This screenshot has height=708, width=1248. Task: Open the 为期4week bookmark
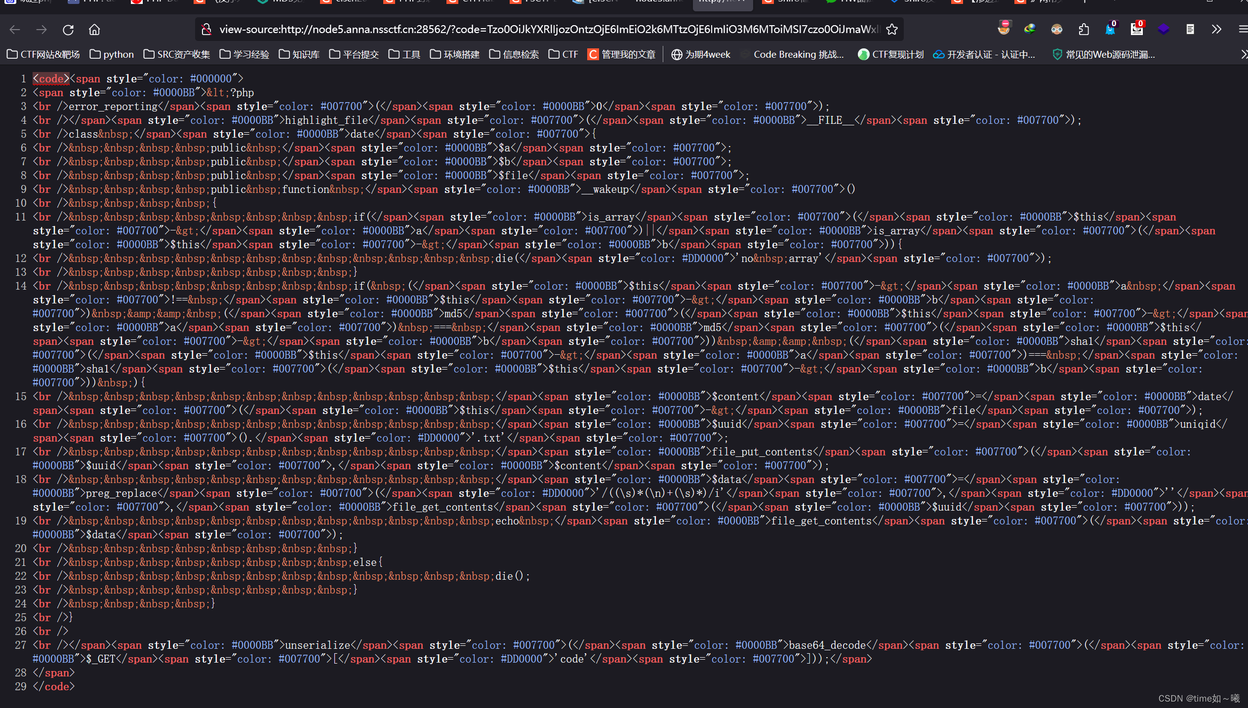[x=701, y=54]
